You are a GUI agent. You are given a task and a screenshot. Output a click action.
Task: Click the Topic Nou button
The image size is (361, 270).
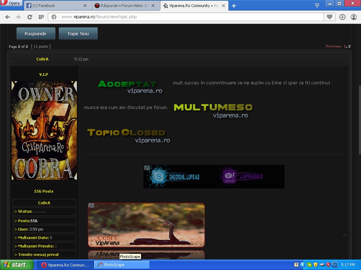[78, 33]
